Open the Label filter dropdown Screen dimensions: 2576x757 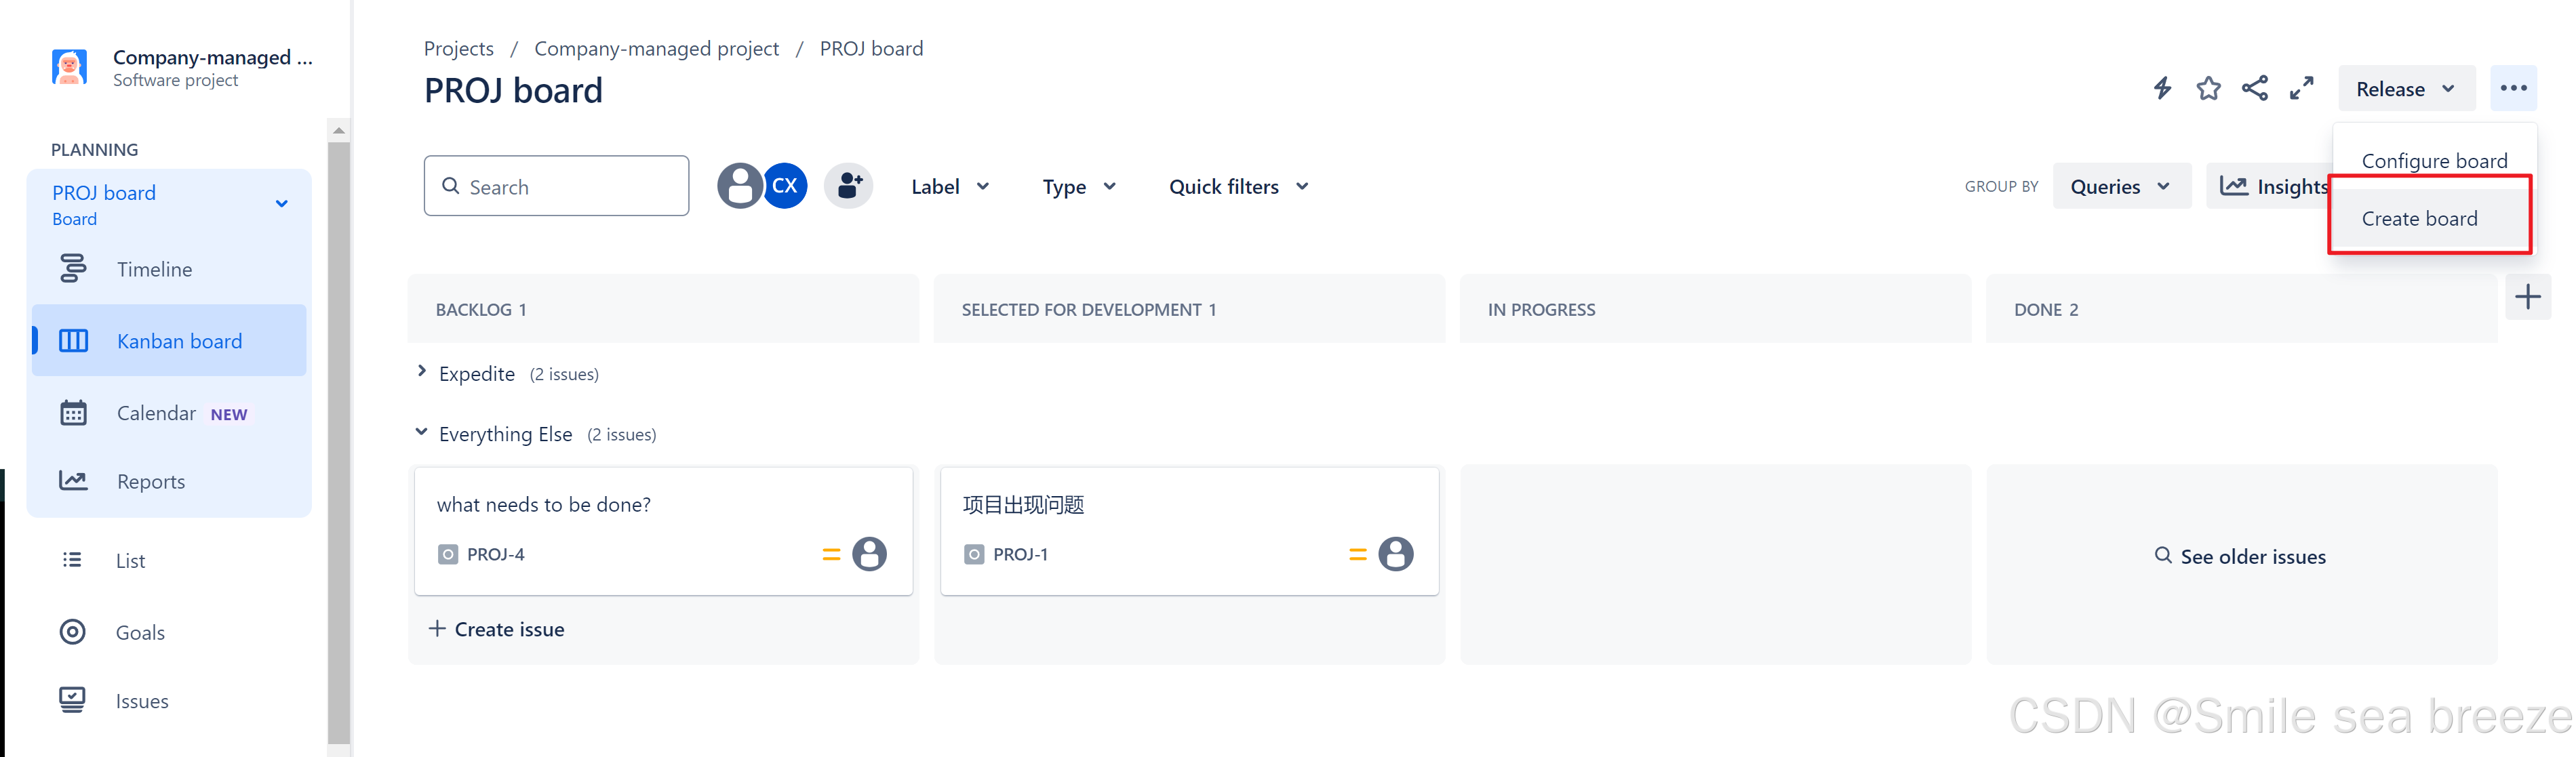[x=949, y=187]
